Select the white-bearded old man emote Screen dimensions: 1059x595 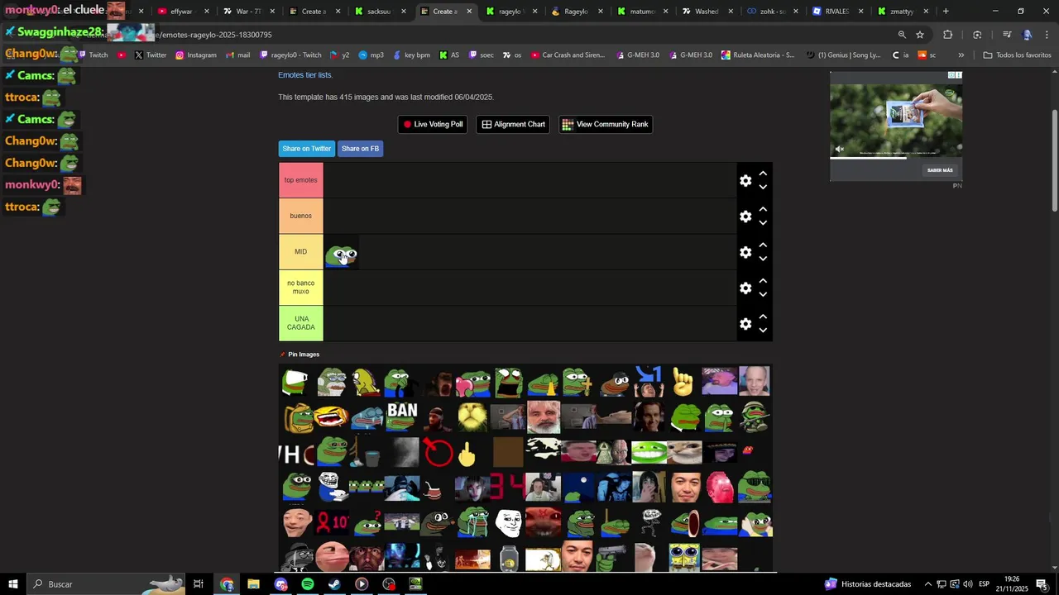click(x=544, y=417)
